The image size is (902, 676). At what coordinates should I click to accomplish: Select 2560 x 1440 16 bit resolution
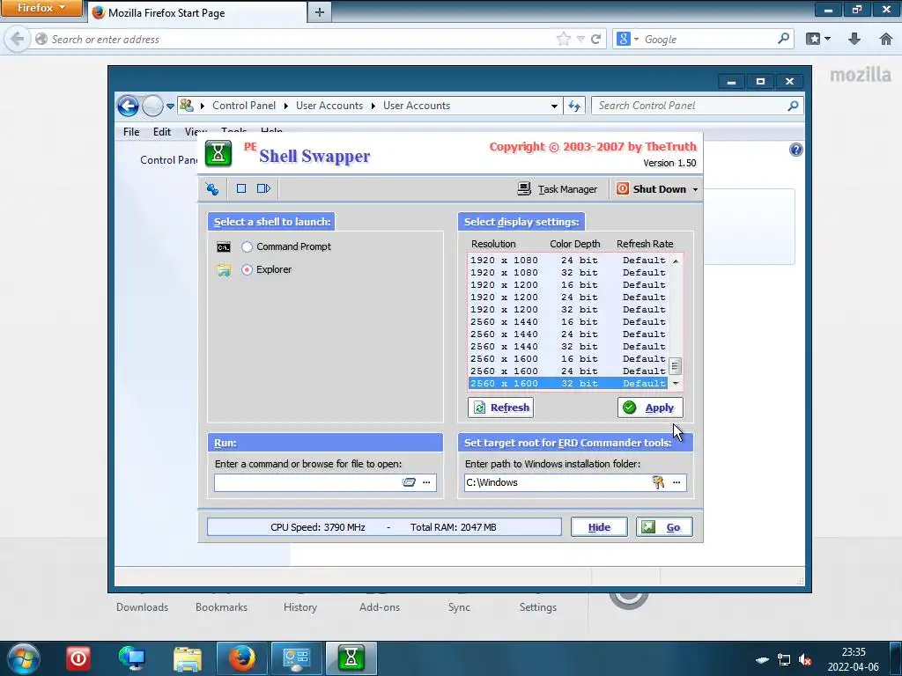point(568,322)
